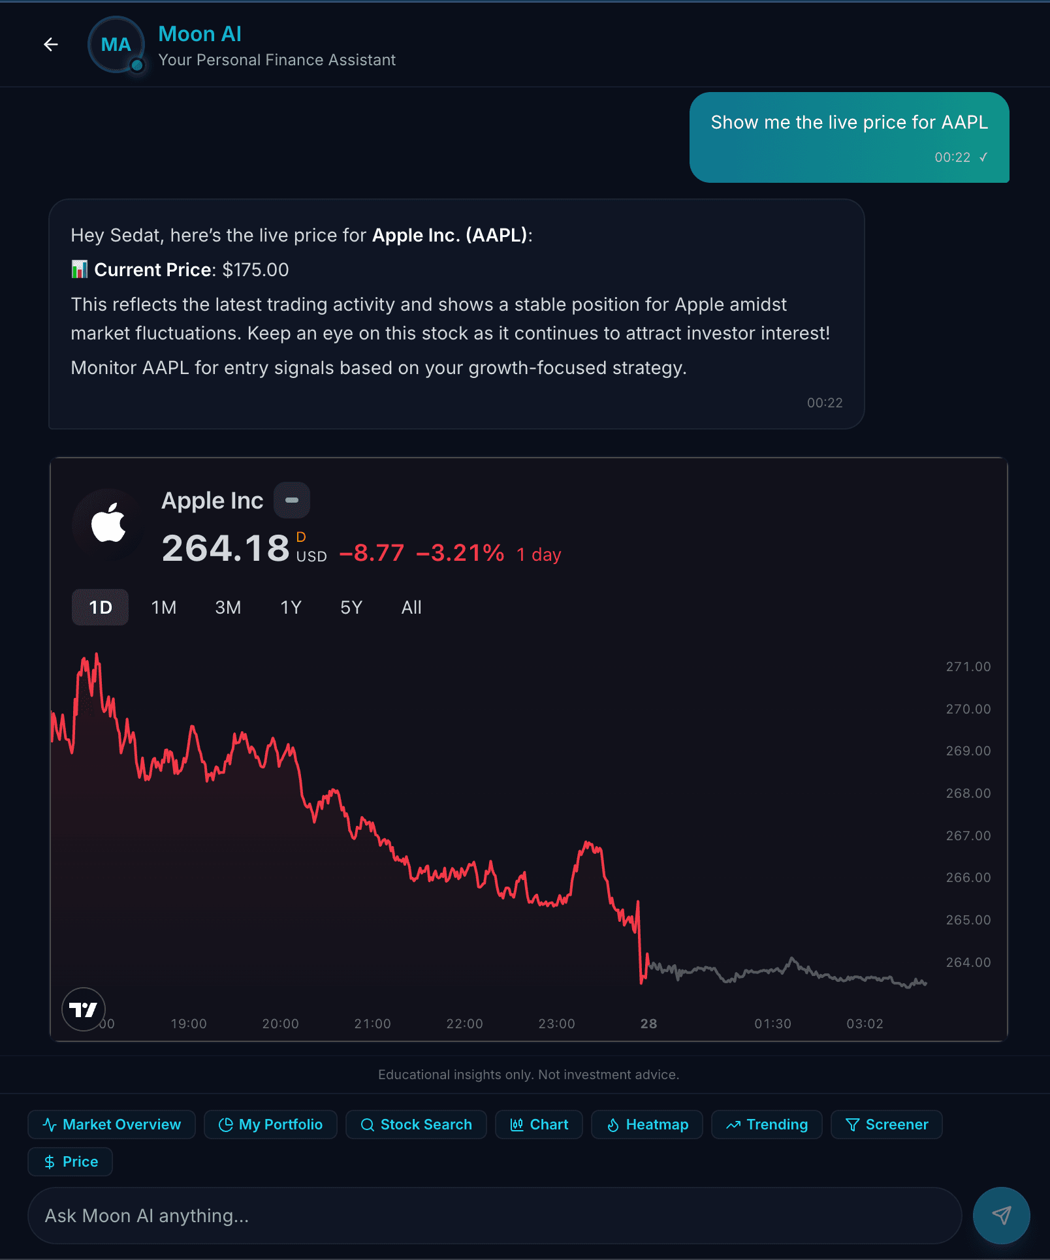
Task: Click the TradingView logo on the chart
Action: [x=83, y=1009]
